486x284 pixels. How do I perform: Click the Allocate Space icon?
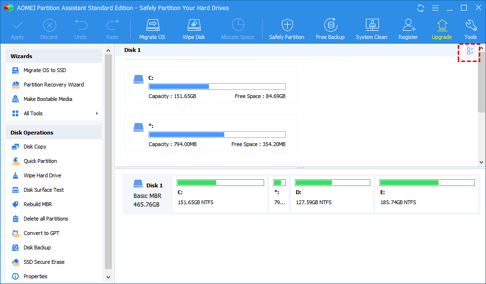(238, 25)
